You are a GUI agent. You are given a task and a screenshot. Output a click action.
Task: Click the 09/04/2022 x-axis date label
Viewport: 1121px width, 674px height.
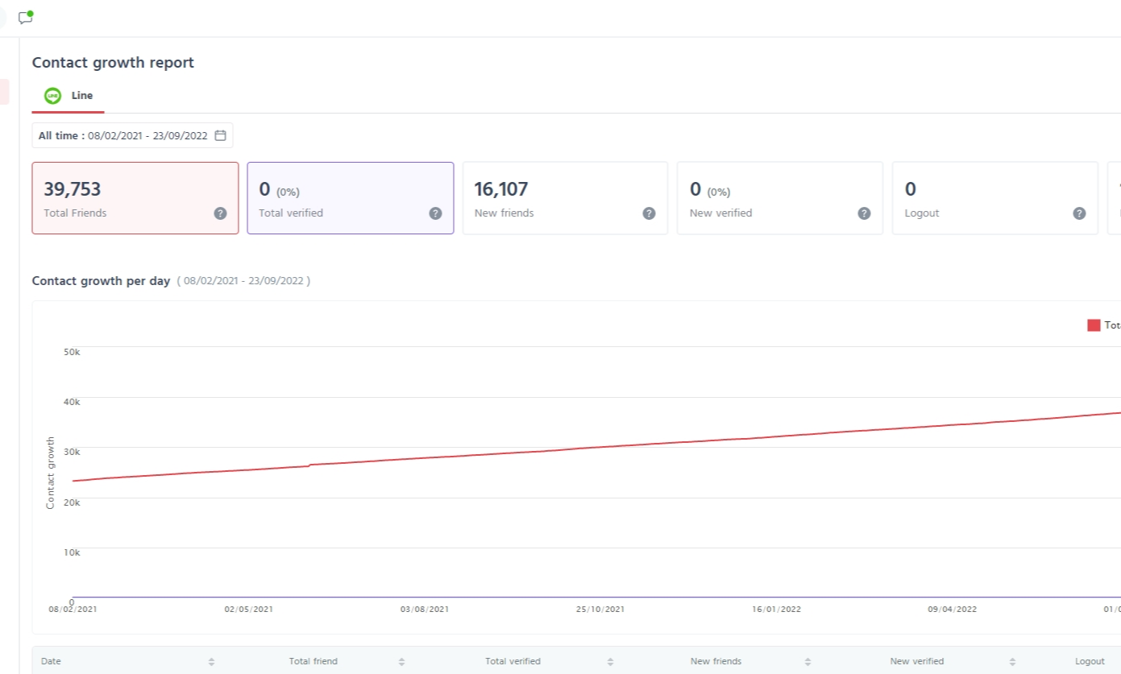click(x=953, y=610)
